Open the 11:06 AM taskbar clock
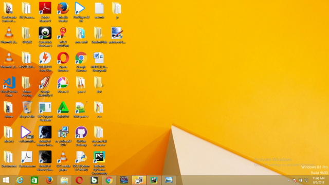Viewport: 329px width, 185px height. click(x=319, y=180)
